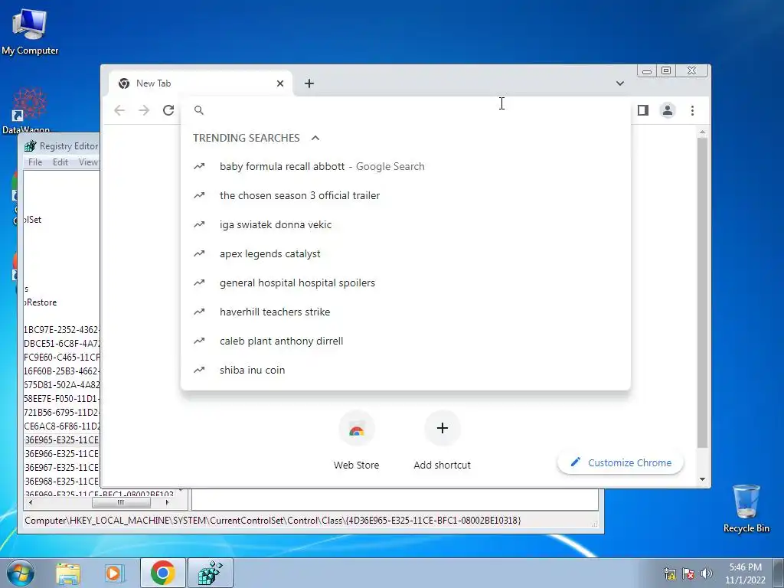Select 'apex legends catalyst' suggestion

coord(406,253)
